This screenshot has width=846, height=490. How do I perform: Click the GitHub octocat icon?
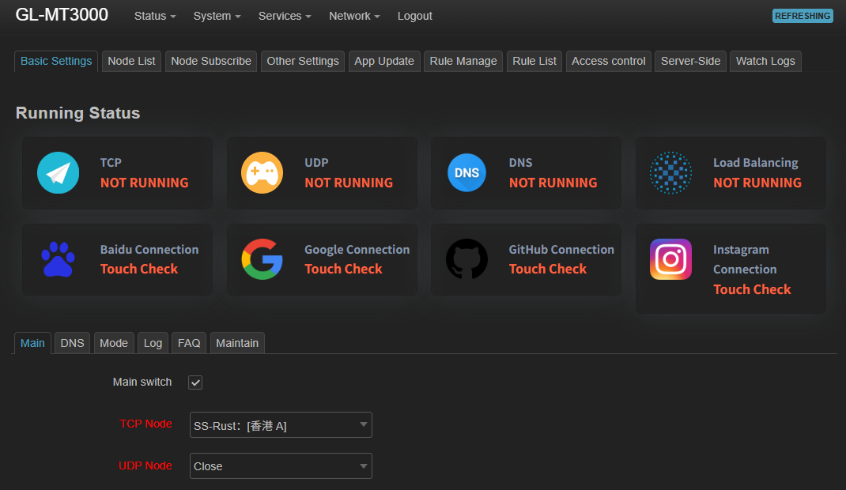[x=466, y=259]
